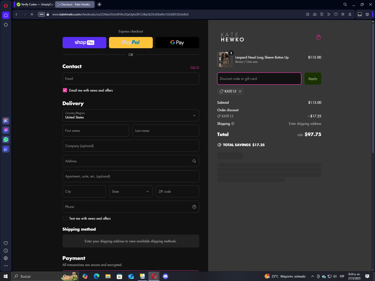The image size is (375, 281).
Task: Pay with Google Pay button
Action: [177, 43]
